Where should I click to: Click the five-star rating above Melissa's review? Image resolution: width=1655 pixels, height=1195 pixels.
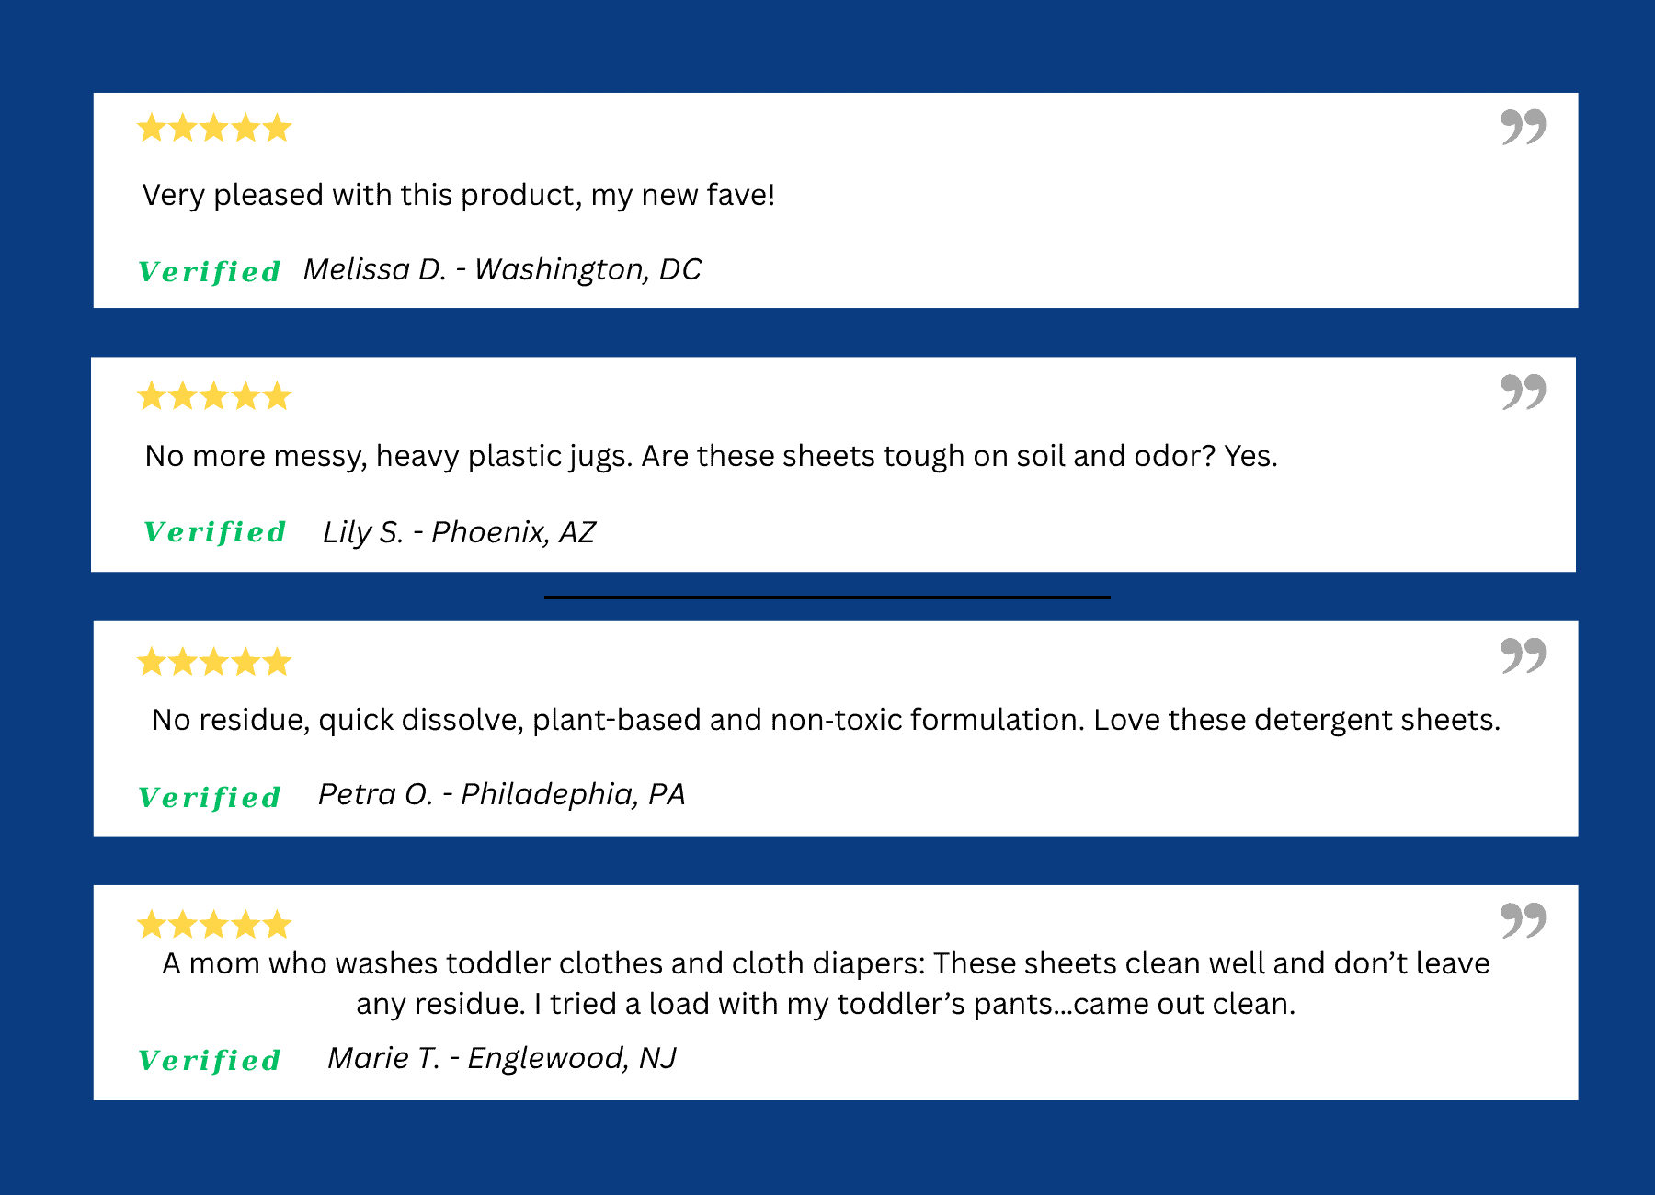(x=214, y=128)
